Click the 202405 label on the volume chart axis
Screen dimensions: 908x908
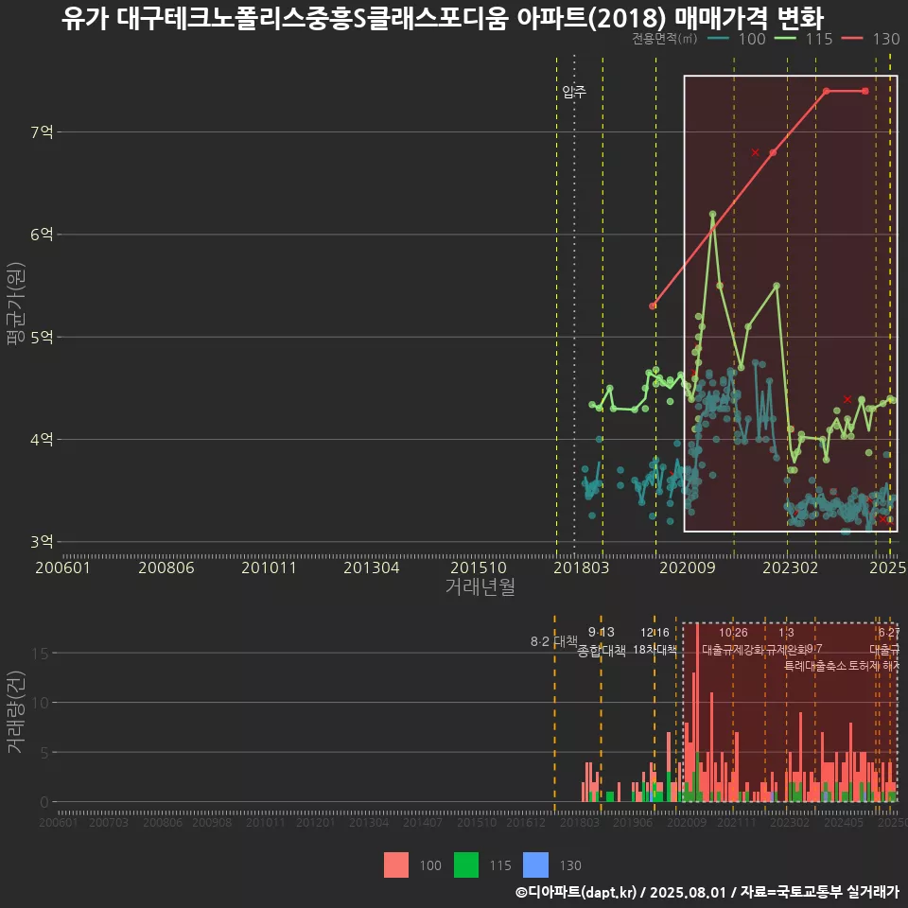[x=844, y=823]
